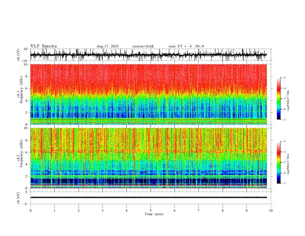Click the time axis tick label "4"
The height and width of the screenshot is (236, 305).
click(x=126, y=211)
